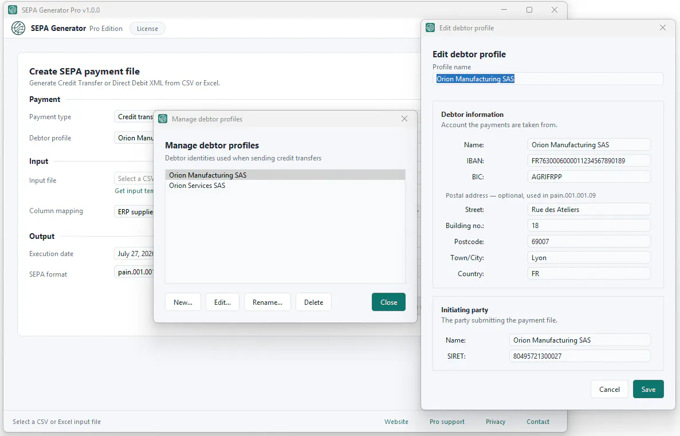Click the Street field with Rue des Ateliers
The width and height of the screenshot is (680, 436).
(x=589, y=210)
